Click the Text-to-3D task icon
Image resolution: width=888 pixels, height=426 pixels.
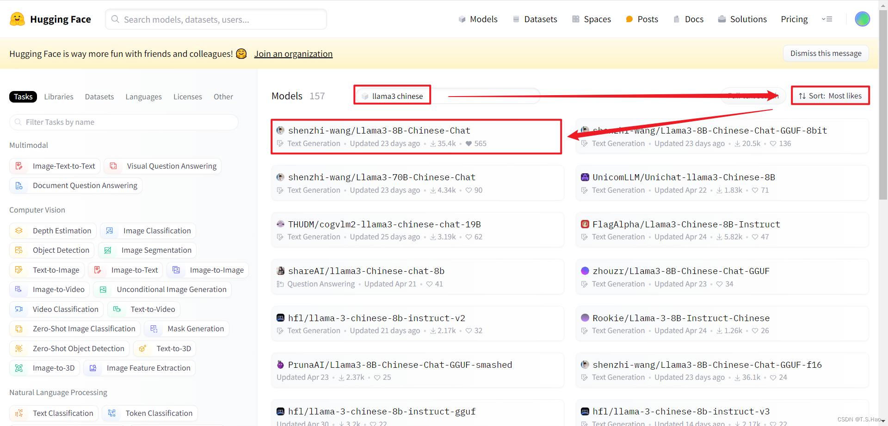coord(142,348)
